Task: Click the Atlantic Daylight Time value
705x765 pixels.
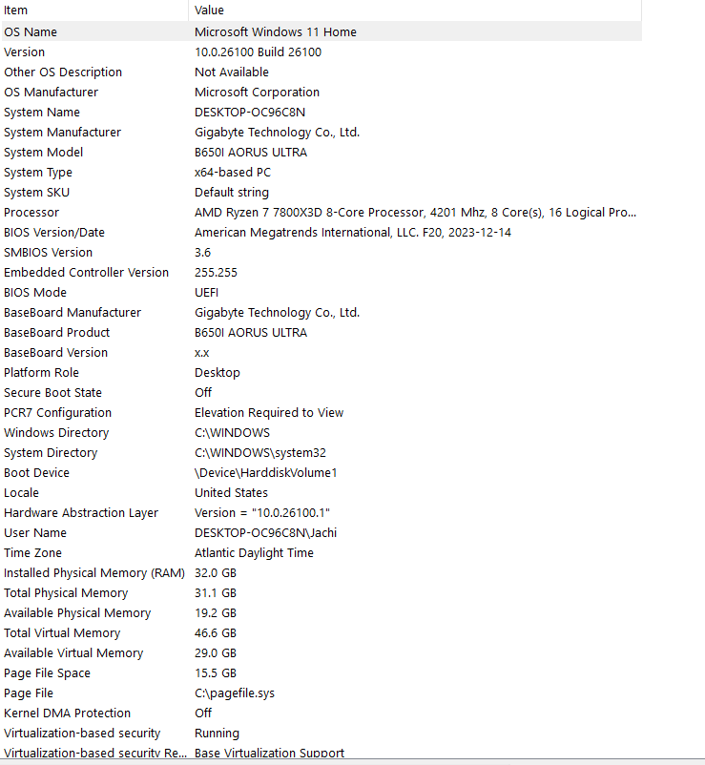Action: click(254, 553)
